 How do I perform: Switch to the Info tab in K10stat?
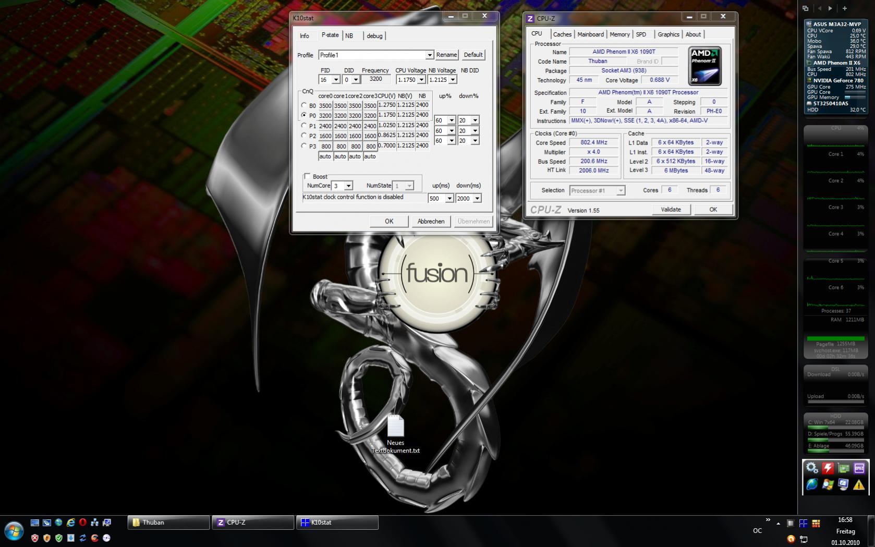pos(305,36)
